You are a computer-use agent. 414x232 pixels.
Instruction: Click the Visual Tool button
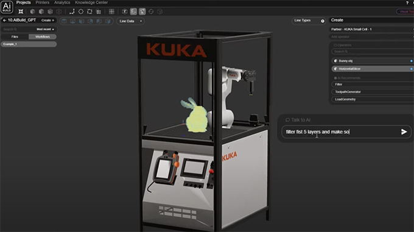point(405,12)
